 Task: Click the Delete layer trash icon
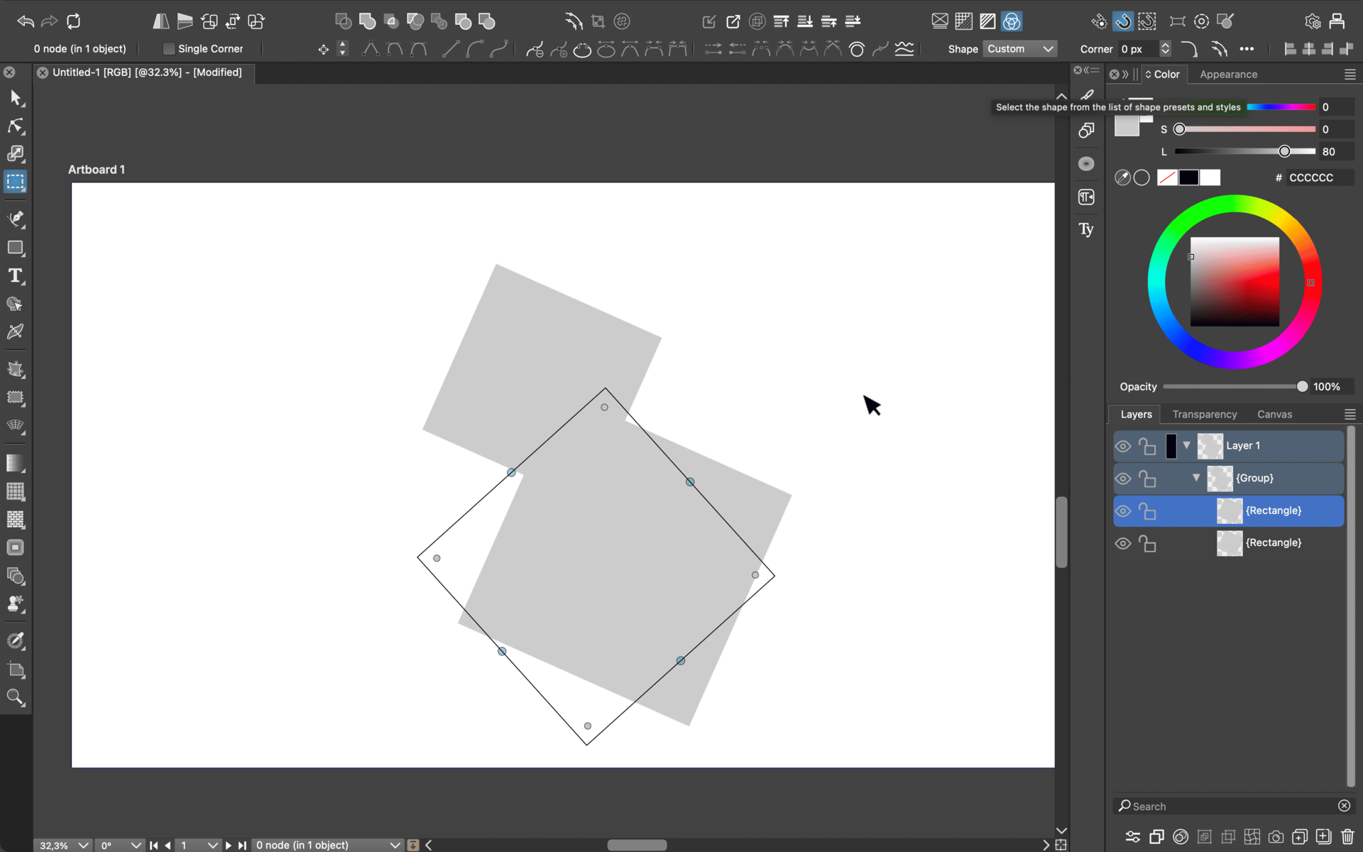(1347, 836)
